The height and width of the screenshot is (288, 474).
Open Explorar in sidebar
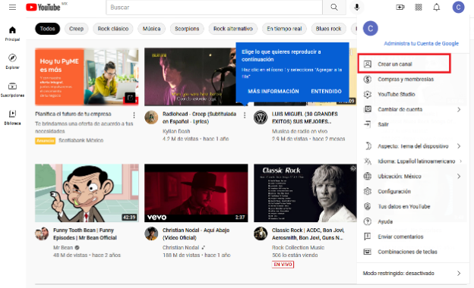point(12,61)
